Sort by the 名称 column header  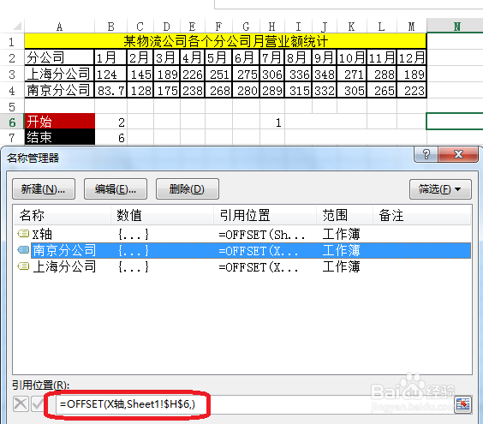point(63,215)
